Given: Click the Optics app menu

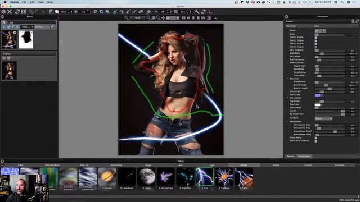Looking at the screenshot, I should click(14, 2).
